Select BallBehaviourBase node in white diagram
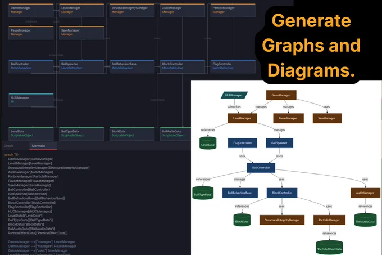This screenshot has width=382, height=255. pos(240,193)
